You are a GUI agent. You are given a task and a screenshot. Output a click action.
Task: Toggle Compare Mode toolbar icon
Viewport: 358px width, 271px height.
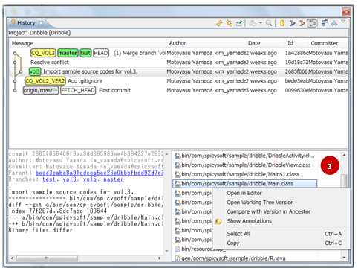tap(325, 23)
